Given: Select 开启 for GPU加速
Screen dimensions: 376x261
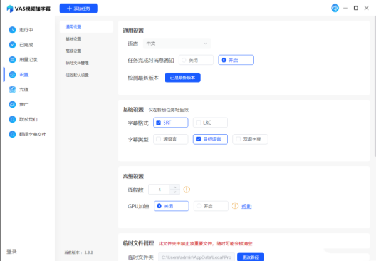Looking at the screenshot, I should (x=211, y=206).
